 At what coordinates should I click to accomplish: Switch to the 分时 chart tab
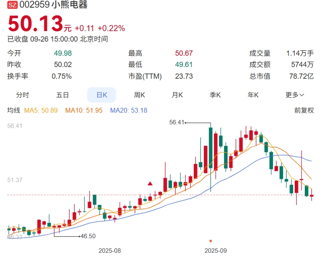pos(23,95)
